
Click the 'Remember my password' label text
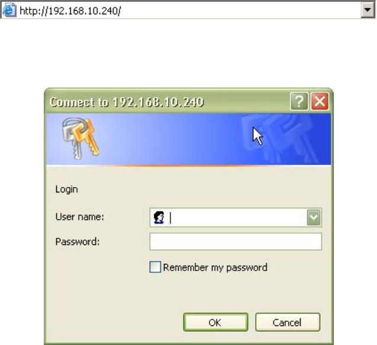(x=215, y=267)
